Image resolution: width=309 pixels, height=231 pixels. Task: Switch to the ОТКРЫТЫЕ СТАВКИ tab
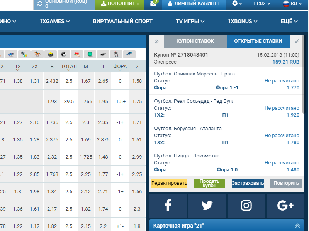point(258,41)
